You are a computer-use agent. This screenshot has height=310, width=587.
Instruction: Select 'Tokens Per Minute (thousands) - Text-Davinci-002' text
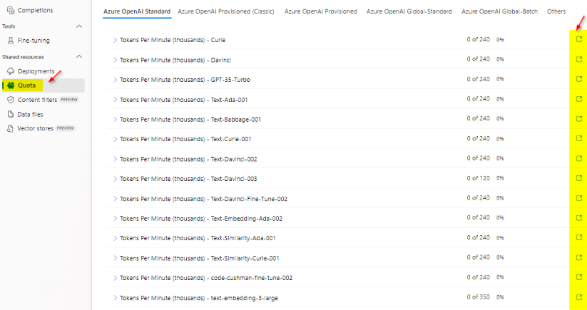pyautogui.click(x=188, y=159)
